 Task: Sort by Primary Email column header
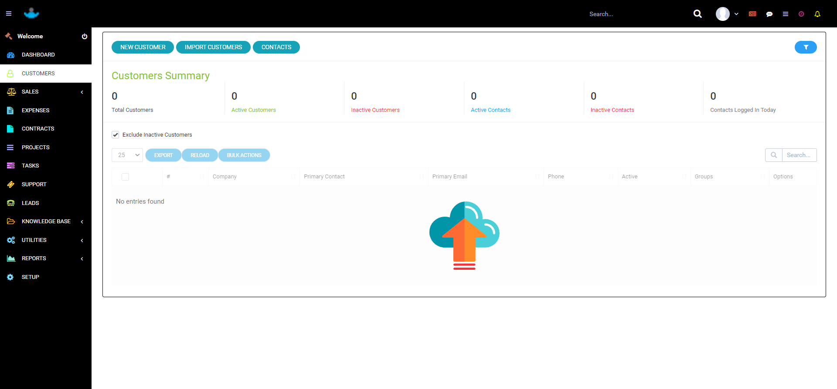pos(486,177)
